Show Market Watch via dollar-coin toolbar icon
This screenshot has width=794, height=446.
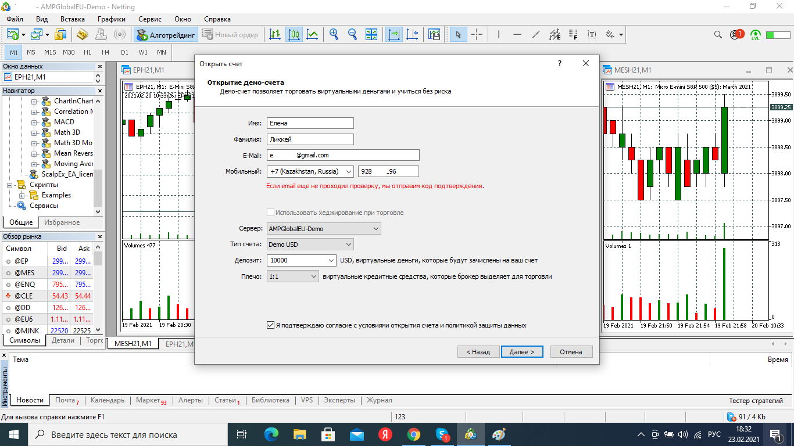[x=60, y=35]
